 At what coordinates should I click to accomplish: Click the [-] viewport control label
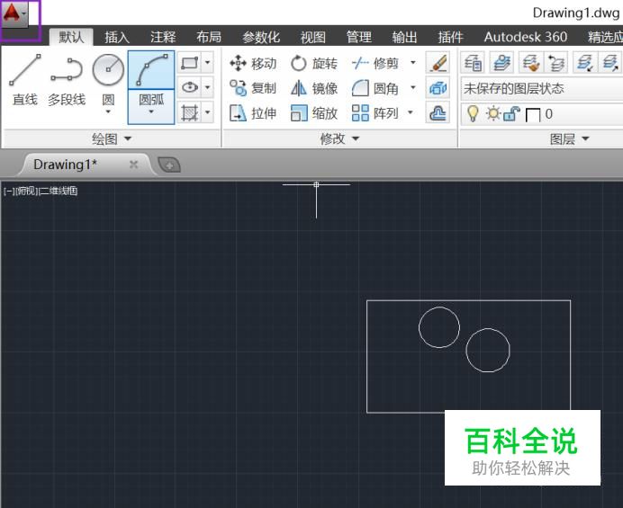(9, 191)
